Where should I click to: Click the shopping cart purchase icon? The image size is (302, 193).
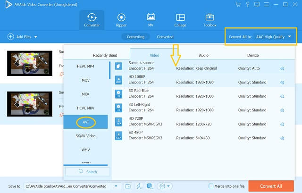click(x=238, y=4)
